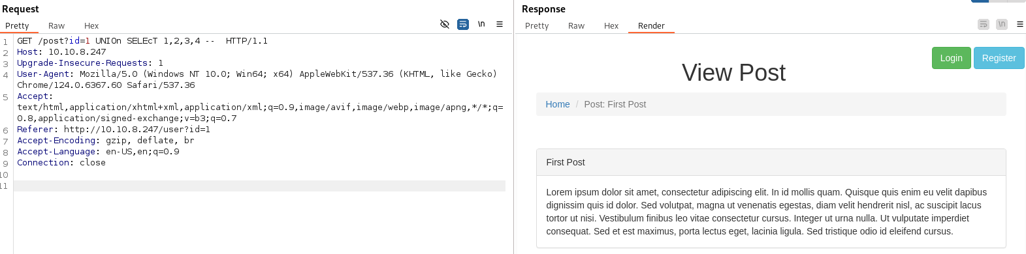Open the Request panel hamburger menu
Image resolution: width=1026 pixels, height=254 pixels.
pyautogui.click(x=500, y=24)
